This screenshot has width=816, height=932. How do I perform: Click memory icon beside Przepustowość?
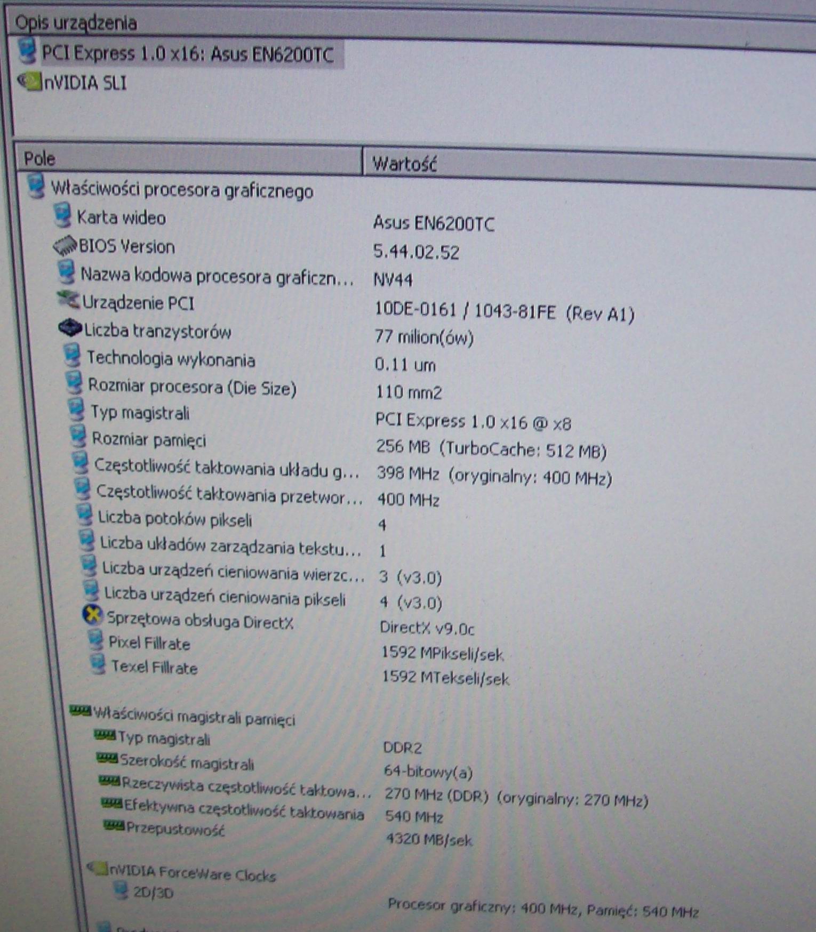point(114,826)
